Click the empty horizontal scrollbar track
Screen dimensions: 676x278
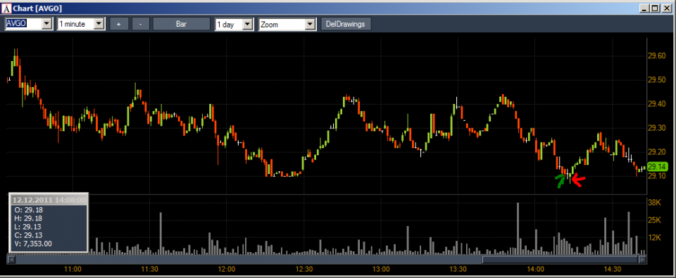coord(249,260)
